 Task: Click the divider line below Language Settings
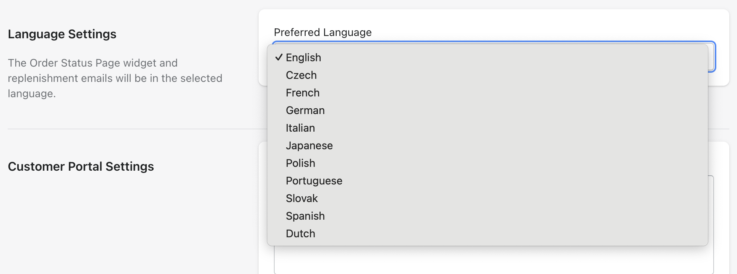tap(134, 129)
